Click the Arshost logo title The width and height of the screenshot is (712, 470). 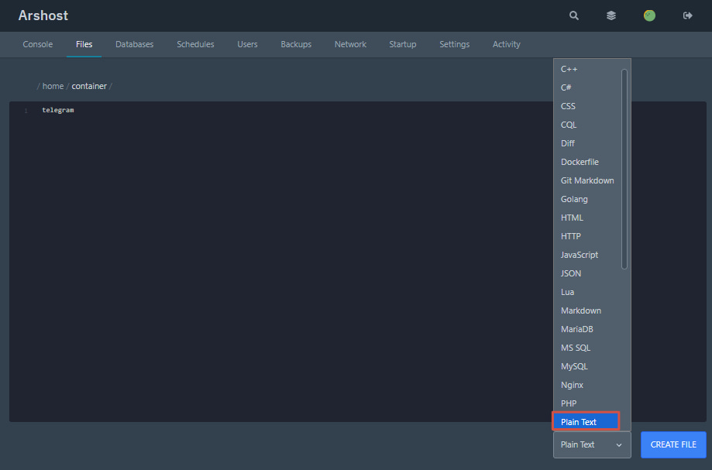click(x=43, y=15)
